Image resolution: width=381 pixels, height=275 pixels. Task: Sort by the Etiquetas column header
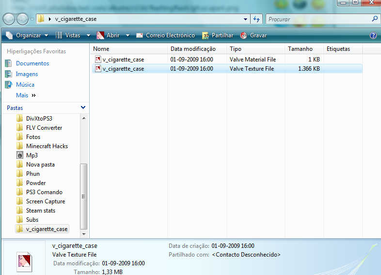[343, 49]
